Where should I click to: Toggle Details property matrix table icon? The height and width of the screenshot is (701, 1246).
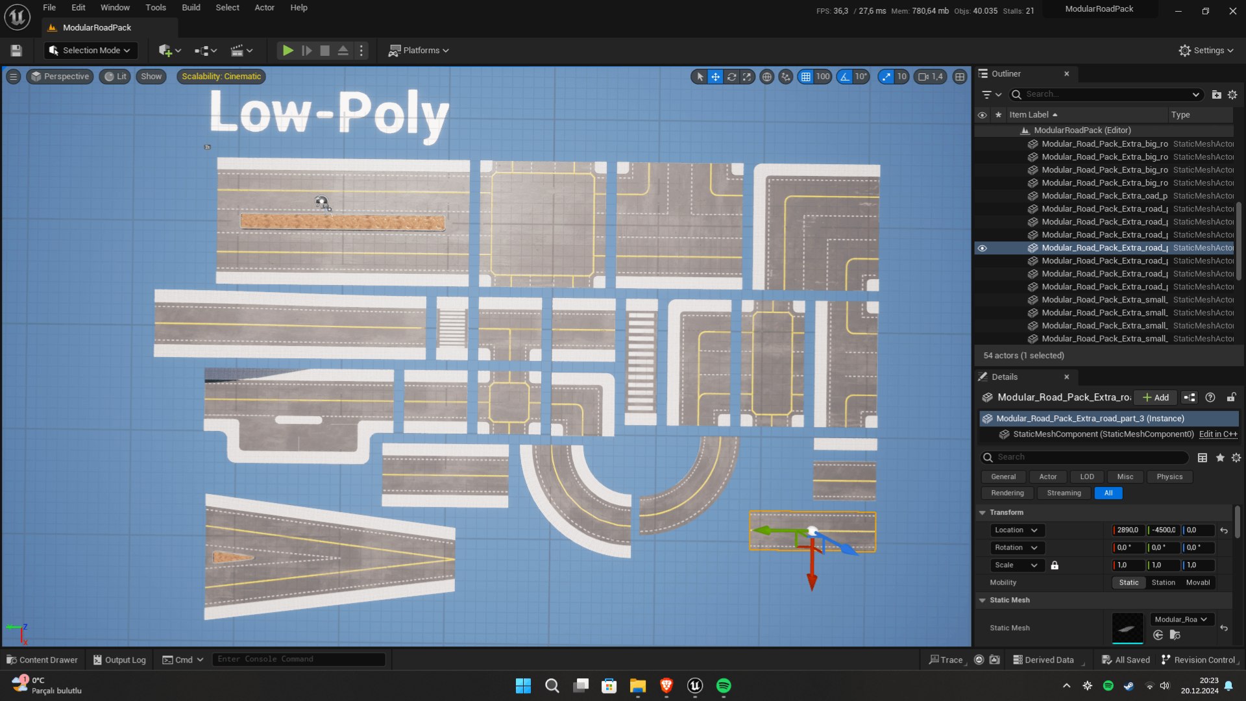pyautogui.click(x=1203, y=458)
